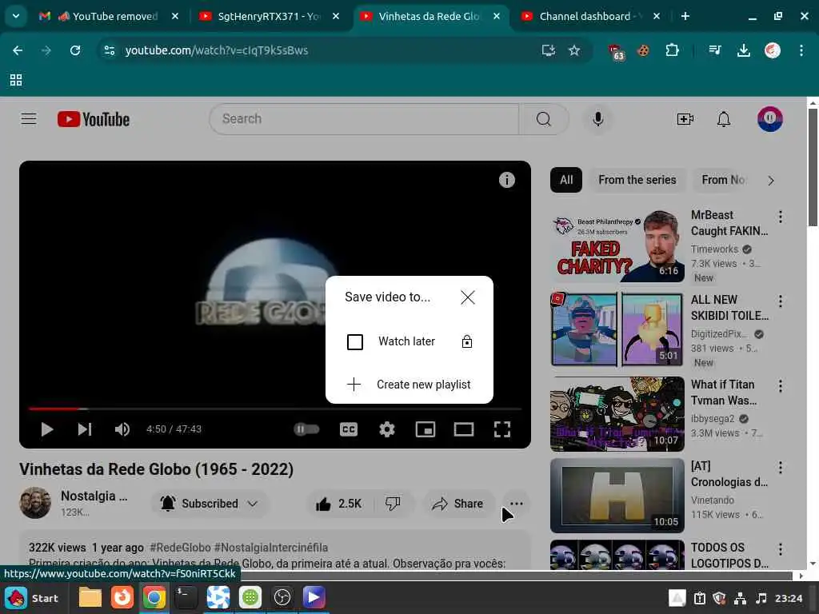Show next filter chips arrow

[770, 180]
